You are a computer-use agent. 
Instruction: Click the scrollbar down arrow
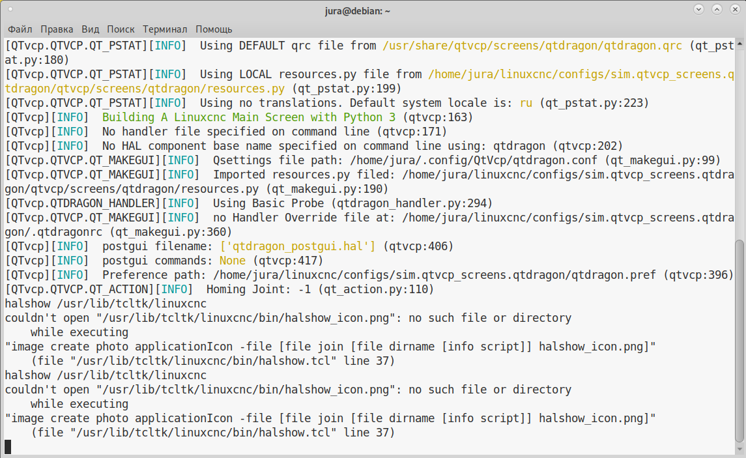(x=740, y=450)
